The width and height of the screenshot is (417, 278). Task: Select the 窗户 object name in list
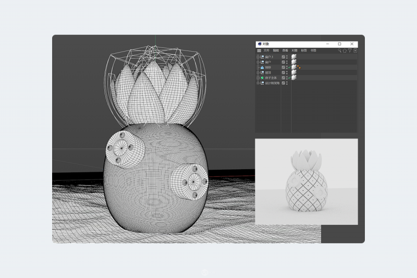point(268,62)
